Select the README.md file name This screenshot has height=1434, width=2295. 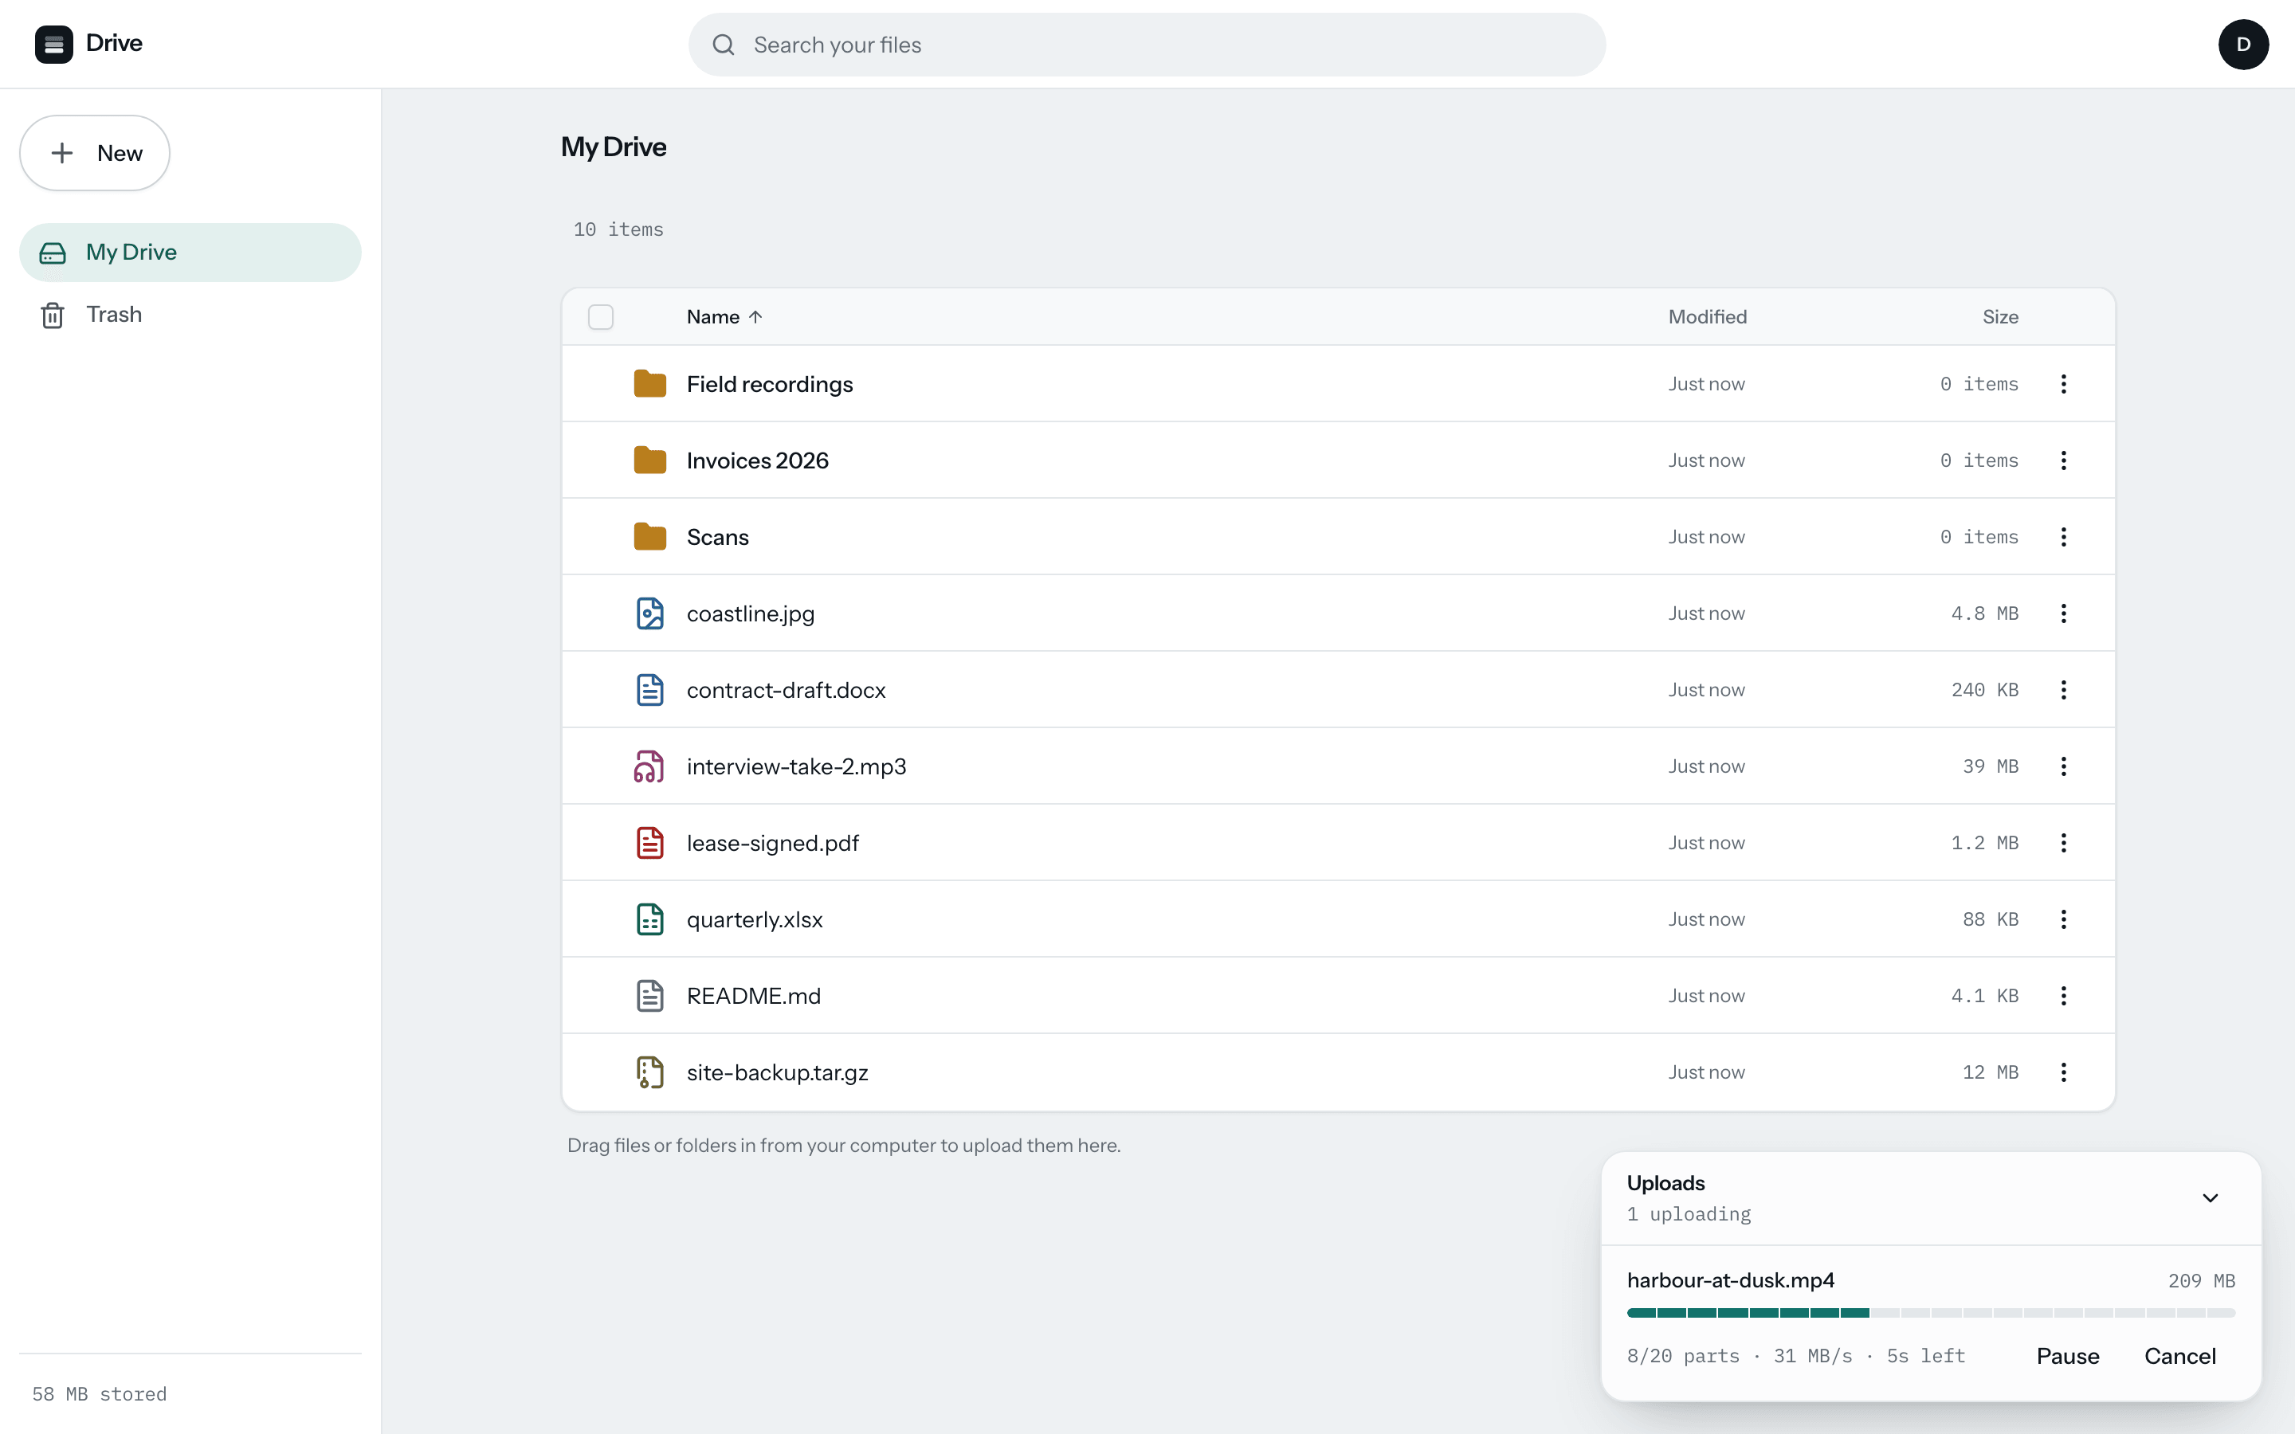click(x=753, y=996)
